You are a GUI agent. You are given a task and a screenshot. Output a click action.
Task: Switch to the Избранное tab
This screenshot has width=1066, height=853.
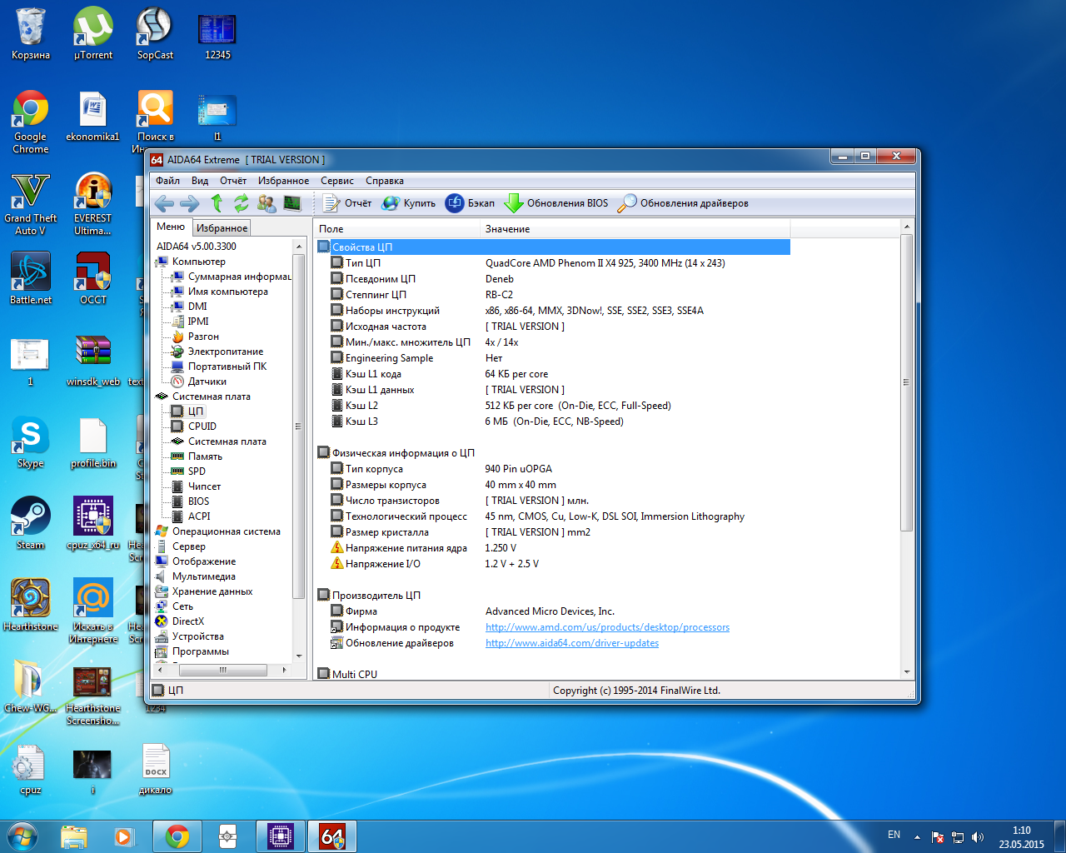(x=222, y=228)
